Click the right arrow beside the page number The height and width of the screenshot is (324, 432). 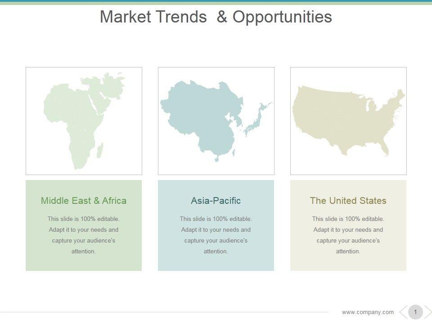click(x=427, y=312)
